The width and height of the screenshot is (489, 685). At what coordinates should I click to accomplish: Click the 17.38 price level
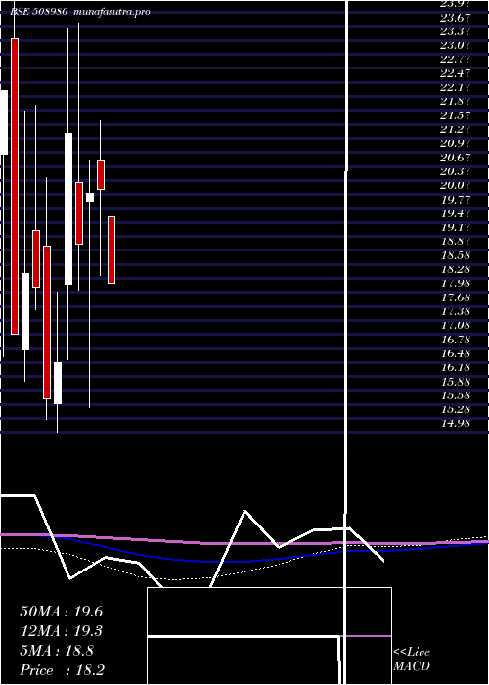pos(456,311)
